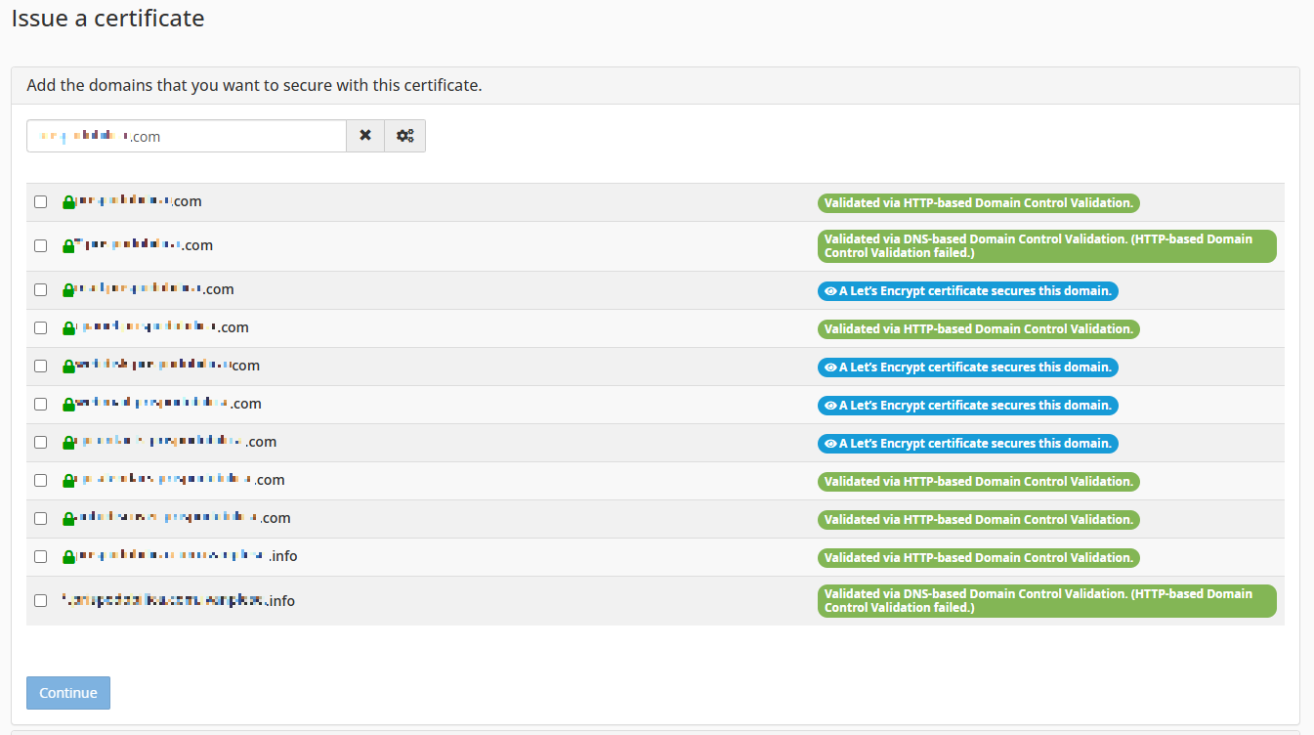This screenshot has width=1314, height=735.
Task: Click the lock icon of the topmost listed domain
Action: (68, 202)
